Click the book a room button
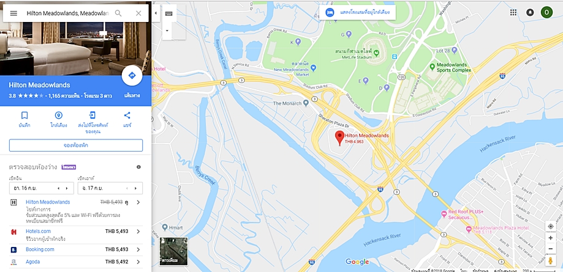This screenshot has width=563, height=272. [76, 145]
